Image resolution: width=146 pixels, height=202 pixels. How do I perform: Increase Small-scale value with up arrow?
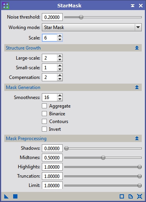pyautogui.click(x=60, y=66)
